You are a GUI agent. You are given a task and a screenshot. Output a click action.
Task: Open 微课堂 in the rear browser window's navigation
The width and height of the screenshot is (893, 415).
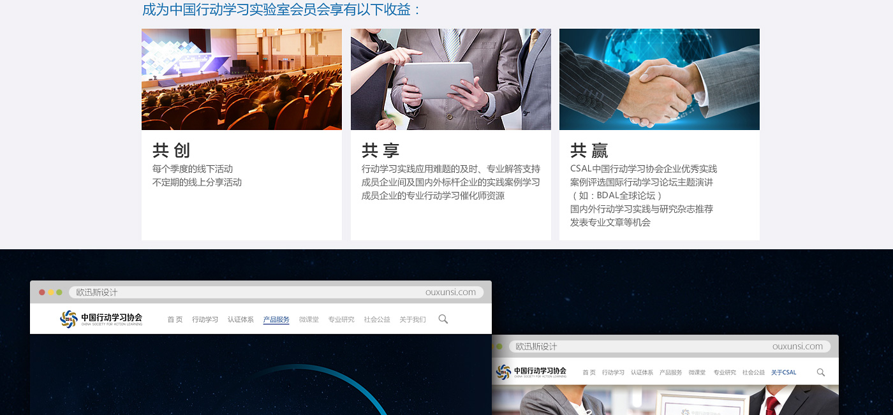[x=697, y=372]
